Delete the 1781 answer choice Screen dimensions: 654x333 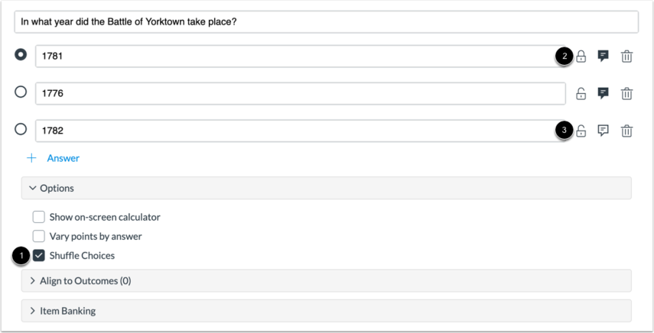click(626, 56)
